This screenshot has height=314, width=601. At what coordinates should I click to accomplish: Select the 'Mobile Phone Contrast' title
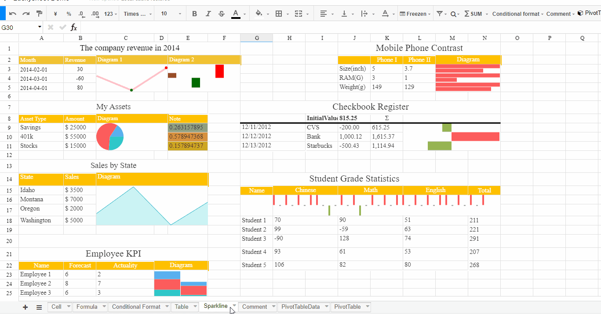pyautogui.click(x=419, y=48)
